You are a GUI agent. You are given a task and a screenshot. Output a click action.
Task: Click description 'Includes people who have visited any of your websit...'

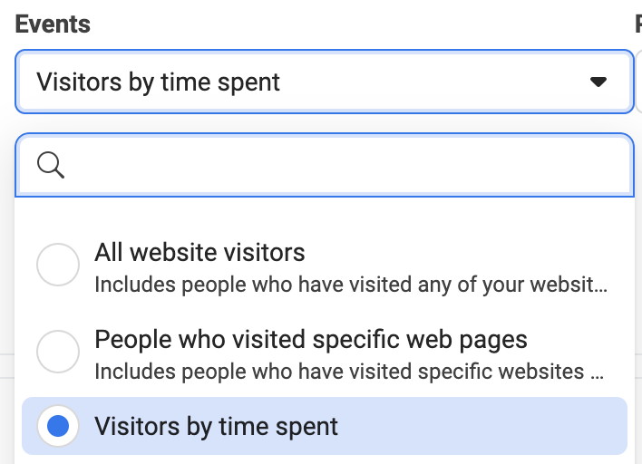point(351,285)
